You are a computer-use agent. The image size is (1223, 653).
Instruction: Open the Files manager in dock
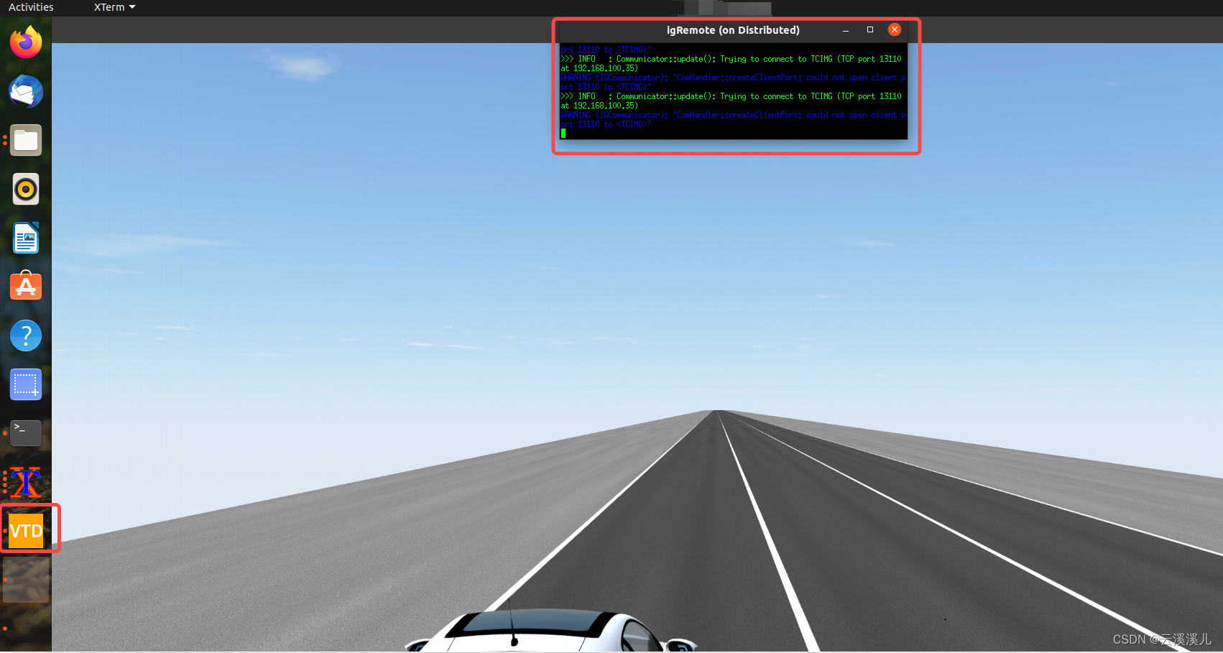(26, 141)
